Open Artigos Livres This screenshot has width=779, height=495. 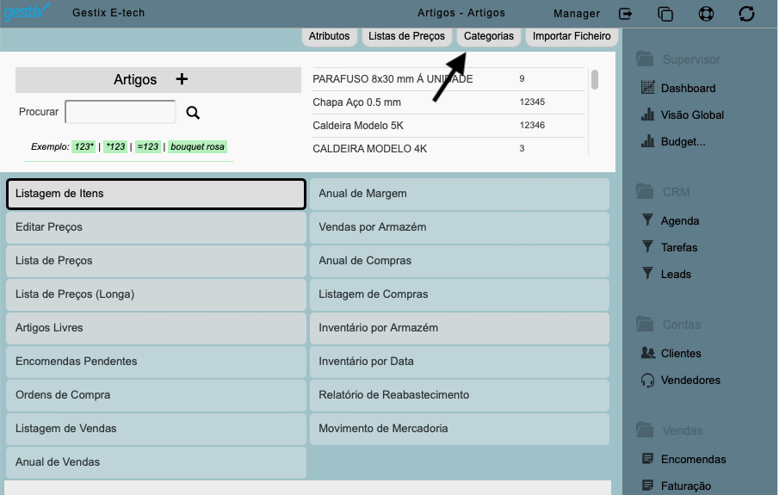156,327
